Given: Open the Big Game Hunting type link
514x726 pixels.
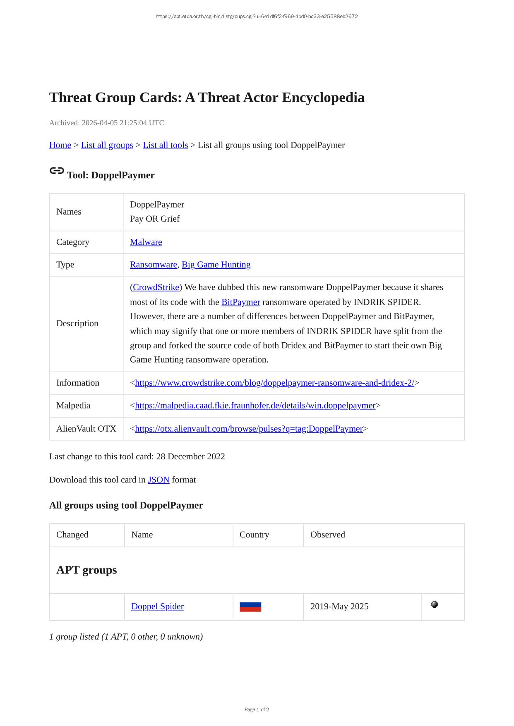Looking at the screenshot, I should [x=216, y=265].
